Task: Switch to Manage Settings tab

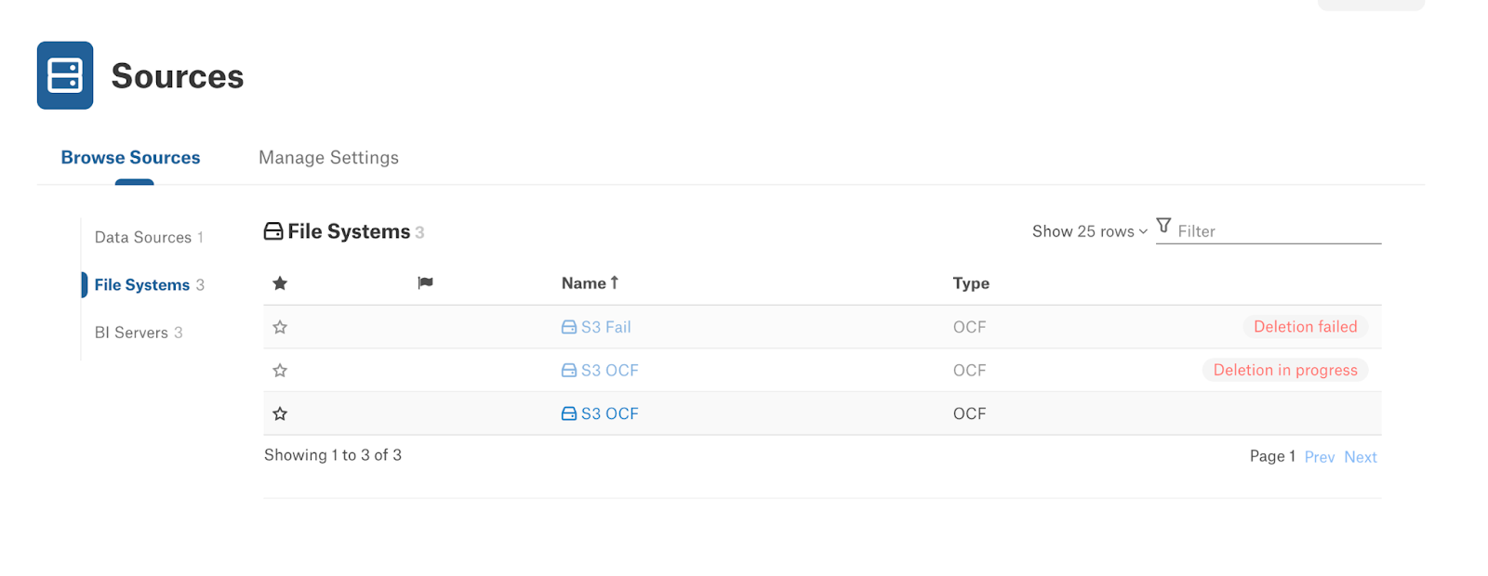Action: pos(328,158)
